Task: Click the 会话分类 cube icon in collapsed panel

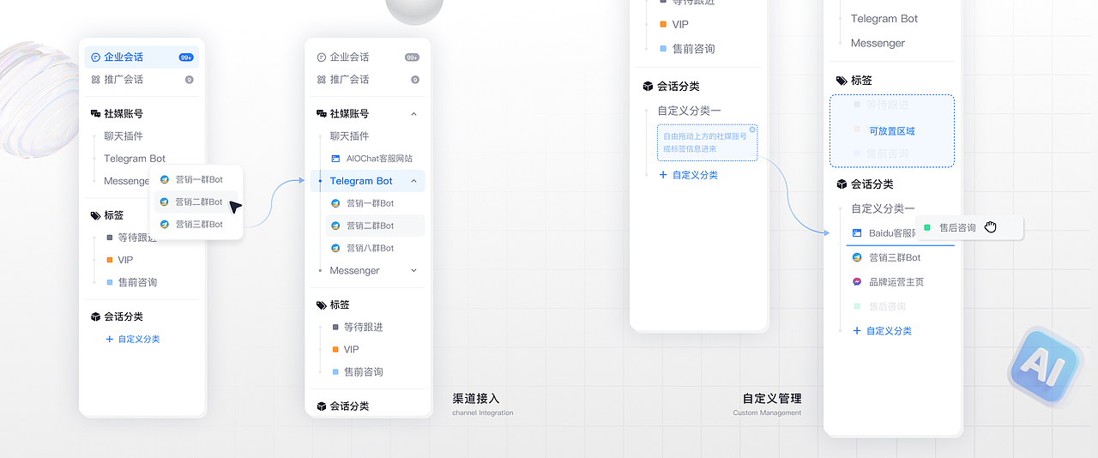Action: pos(95,316)
